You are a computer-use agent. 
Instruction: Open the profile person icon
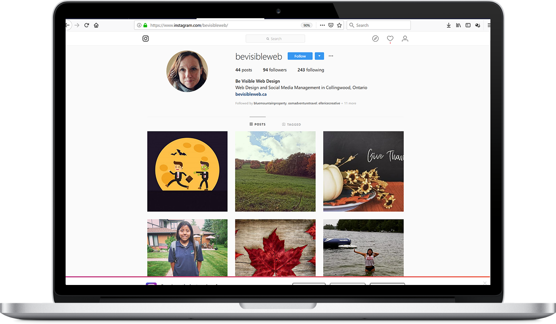[x=405, y=39]
